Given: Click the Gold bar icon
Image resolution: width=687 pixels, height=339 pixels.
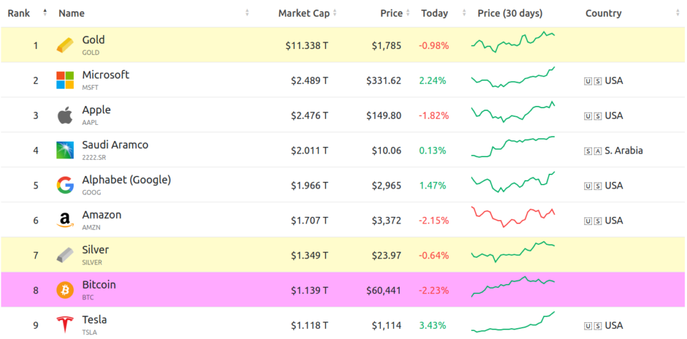Looking at the screenshot, I should click(65, 45).
